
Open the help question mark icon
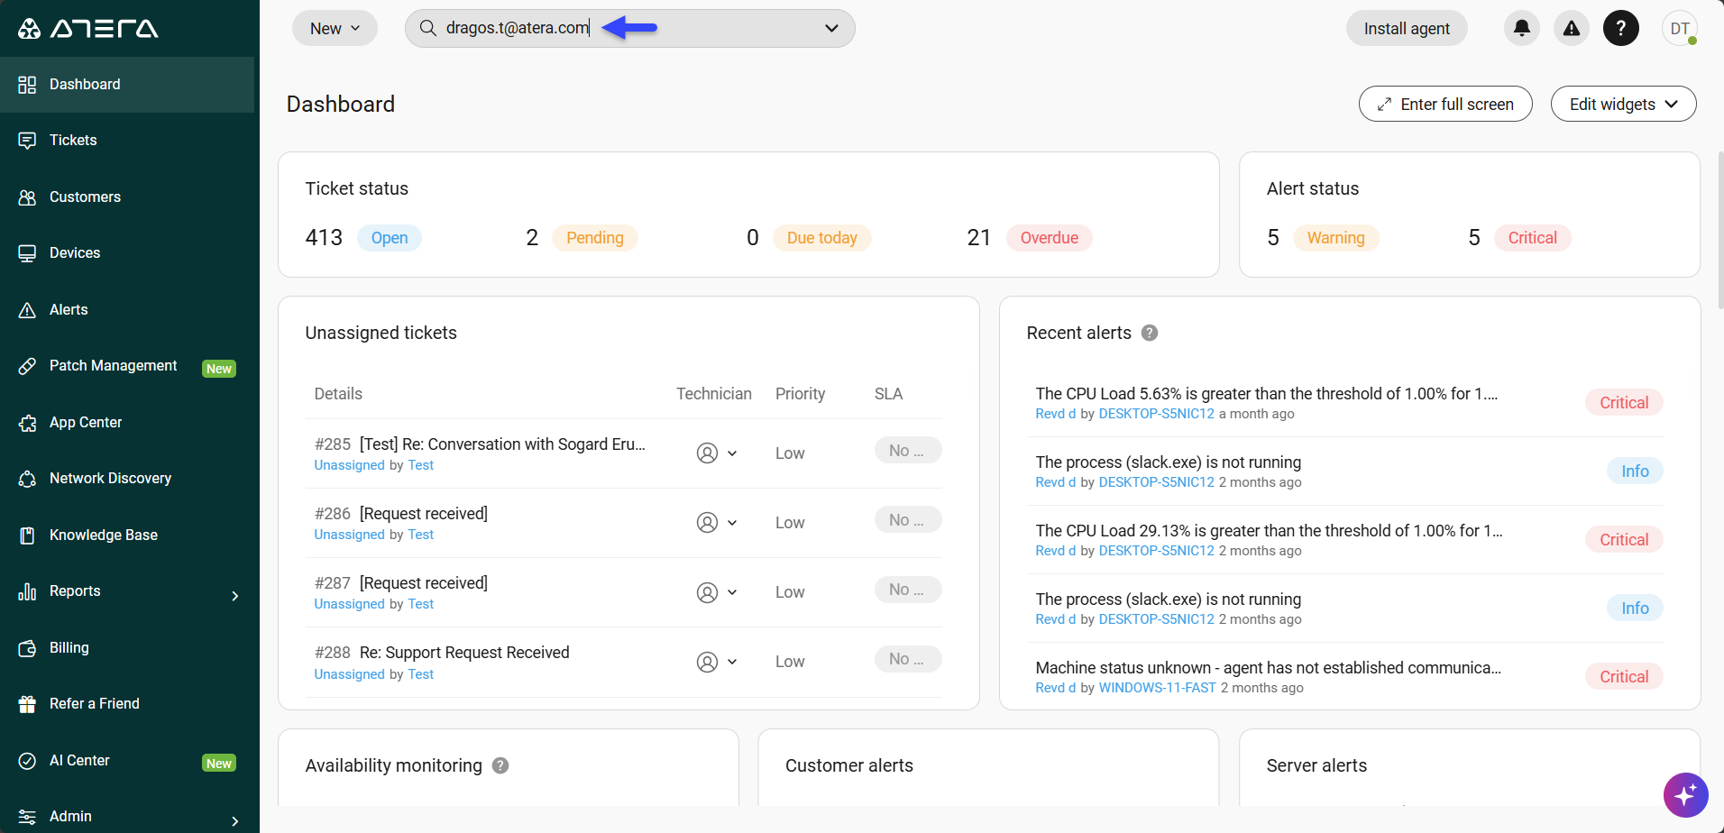coord(1621,28)
